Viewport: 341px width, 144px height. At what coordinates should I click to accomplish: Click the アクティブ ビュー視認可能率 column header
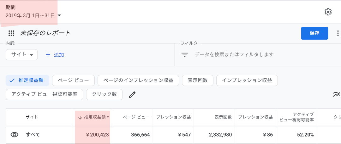click(296, 117)
